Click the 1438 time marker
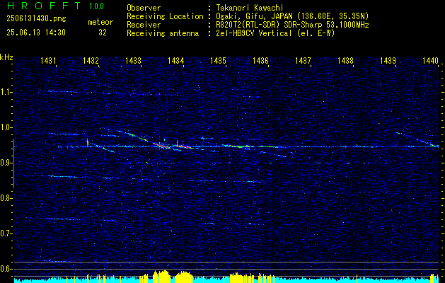Screen dimensions: 445x283 [345, 60]
